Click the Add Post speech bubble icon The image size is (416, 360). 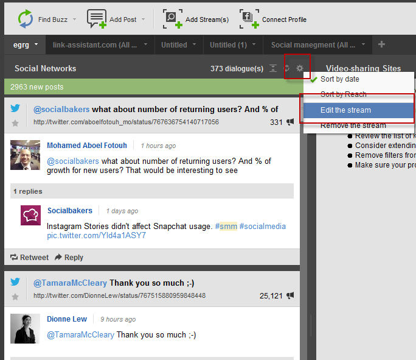point(97,19)
